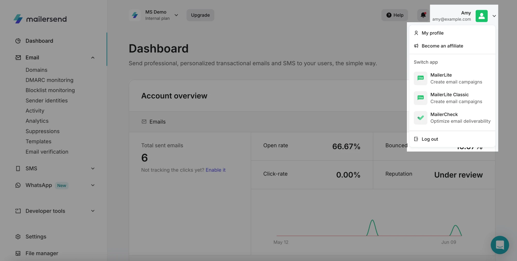Expand the Developer tools section
Viewport: 517px width, 261px height.
(x=93, y=211)
